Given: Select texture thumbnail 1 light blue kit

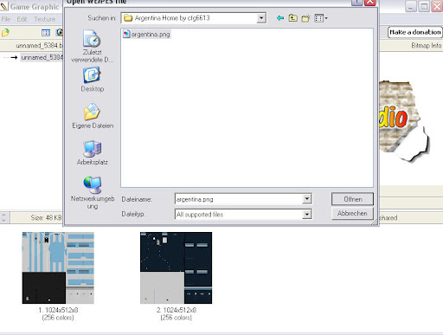Looking at the screenshot, I should [58, 267].
